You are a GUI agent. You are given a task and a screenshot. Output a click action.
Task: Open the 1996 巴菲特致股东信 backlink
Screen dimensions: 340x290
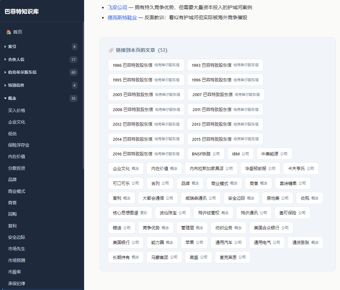(x=225, y=80)
